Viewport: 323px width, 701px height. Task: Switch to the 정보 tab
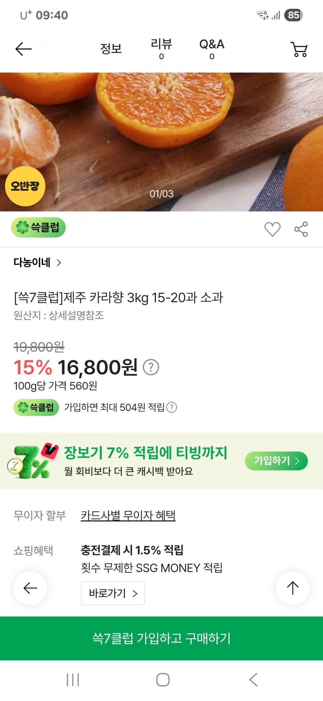(111, 49)
